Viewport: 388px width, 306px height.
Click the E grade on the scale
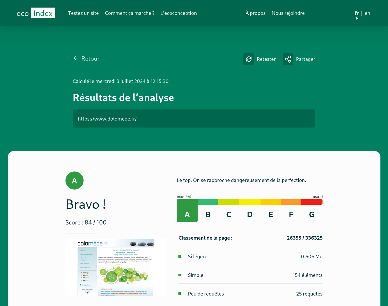(x=271, y=215)
